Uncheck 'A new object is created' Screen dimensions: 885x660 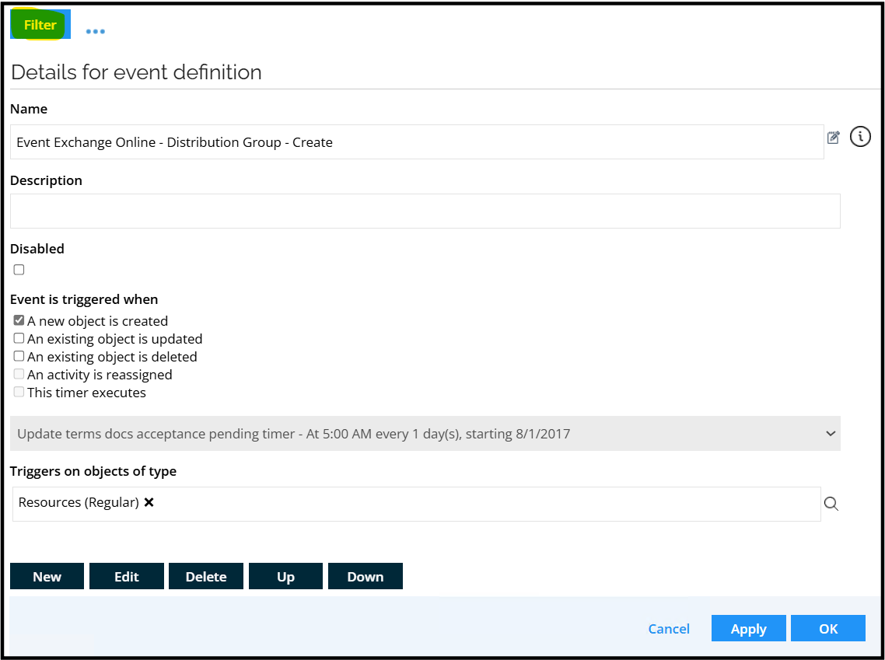pyautogui.click(x=19, y=320)
